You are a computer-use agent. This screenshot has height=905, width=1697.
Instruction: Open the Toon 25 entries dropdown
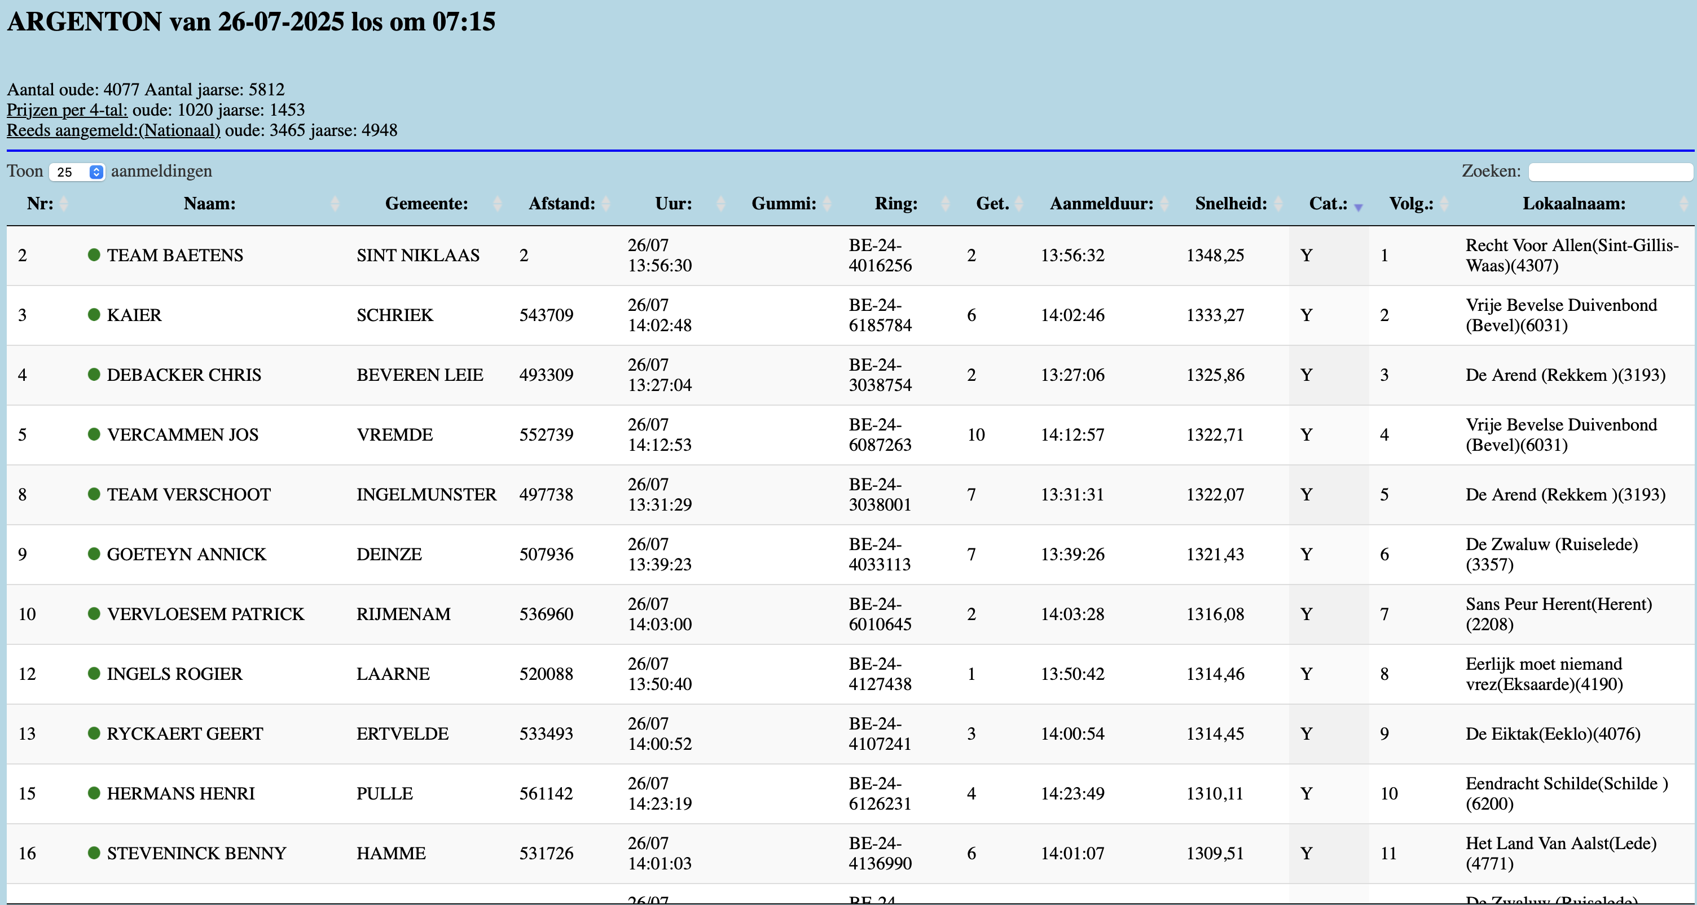tap(77, 172)
